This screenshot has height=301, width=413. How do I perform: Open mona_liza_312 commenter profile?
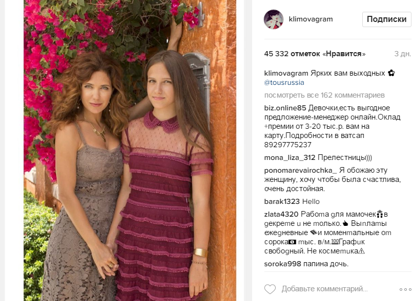(x=290, y=157)
